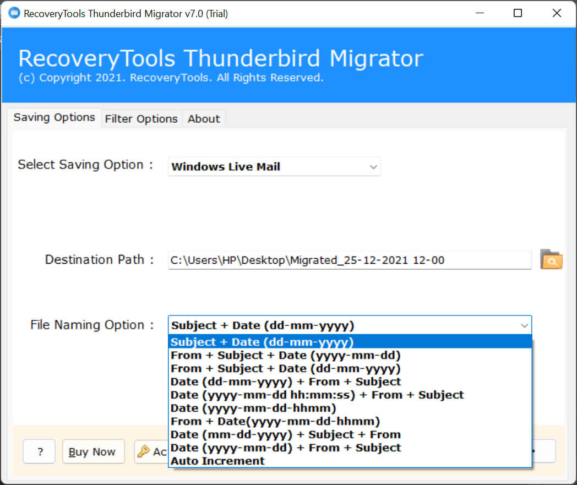Switch to the Saving Options tab
The height and width of the screenshot is (485, 577).
point(55,117)
